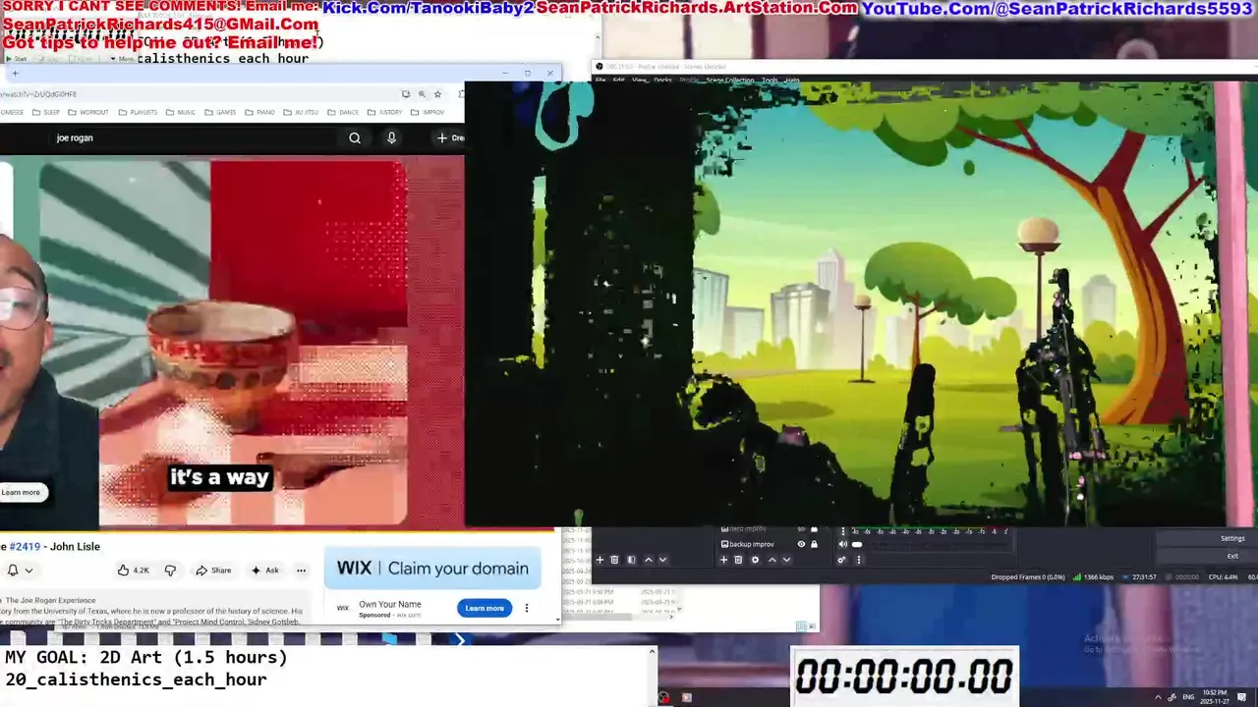Adjust the OBS mixer volume slider
The width and height of the screenshot is (1258, 707).
pos(857,544)
